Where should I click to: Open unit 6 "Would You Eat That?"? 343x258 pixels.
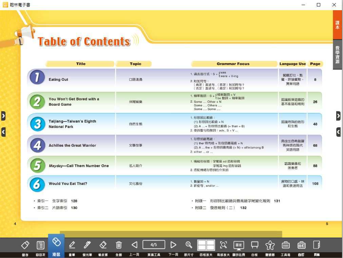68,184
